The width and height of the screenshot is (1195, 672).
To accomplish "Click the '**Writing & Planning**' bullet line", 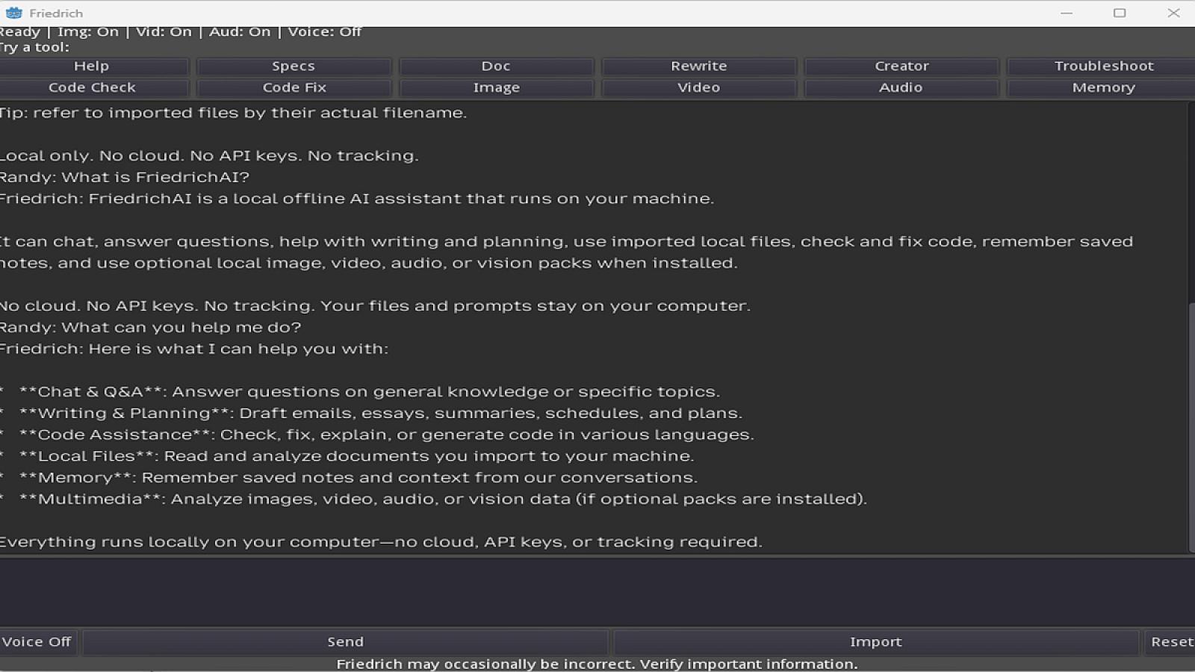I will tap(371, 413).
